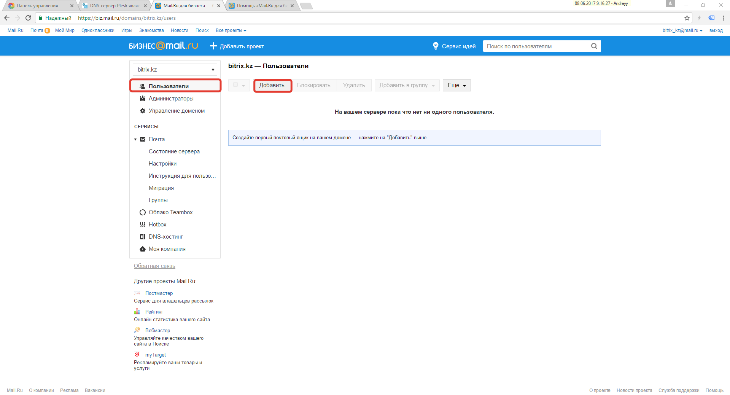
Task: Click the browser address bar URL
Action: pyautogui.click(x=127, y=18)
